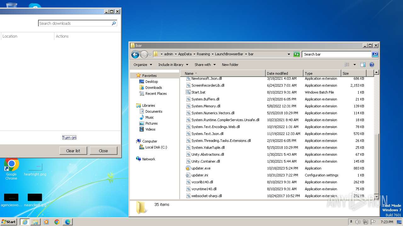Select Favorites in the navigation pane

pyautogui.click(x=149, y=76)
